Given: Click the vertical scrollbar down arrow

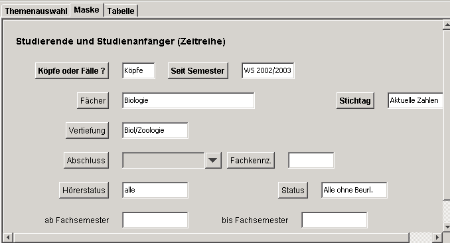Looking at the screenshot, I should point(447,226).
